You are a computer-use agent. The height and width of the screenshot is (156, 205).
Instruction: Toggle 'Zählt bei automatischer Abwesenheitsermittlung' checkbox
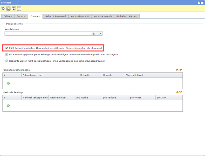click(x=7, y=48)
